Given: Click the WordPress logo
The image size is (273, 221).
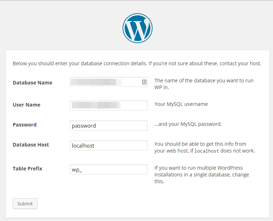Looking at the screenshot, I should (137, 29).
